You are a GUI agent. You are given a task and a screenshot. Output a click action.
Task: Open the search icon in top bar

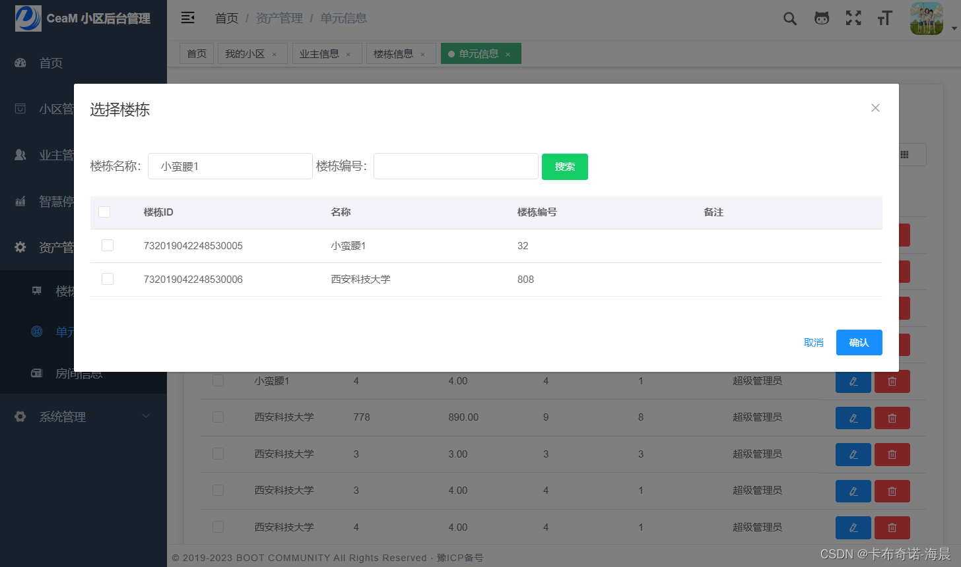pos(789,18)
